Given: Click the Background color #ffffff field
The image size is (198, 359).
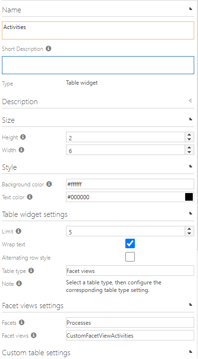Looking at the screenshot, I should pyautogui.click(x=130, y=184).
